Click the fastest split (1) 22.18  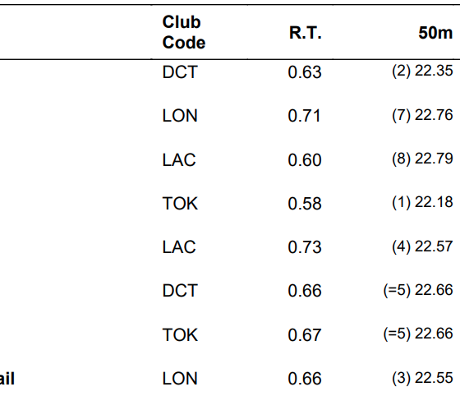pyautogui.click(x=422, y=202)
